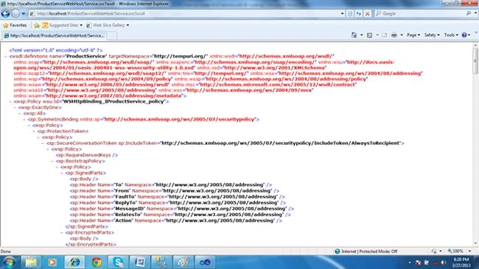Screen dimensions: 479x269
Task: Stop loading with the red X icon
Action: point(368,14)
